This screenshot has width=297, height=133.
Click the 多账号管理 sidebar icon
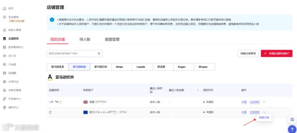5,90
